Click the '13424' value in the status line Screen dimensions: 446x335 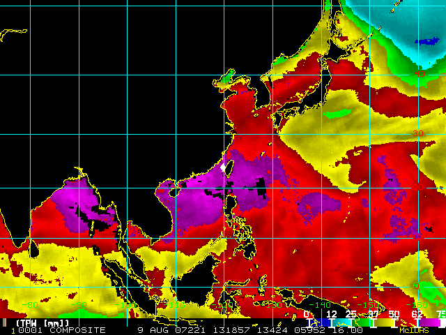click(x=272, y=330)
